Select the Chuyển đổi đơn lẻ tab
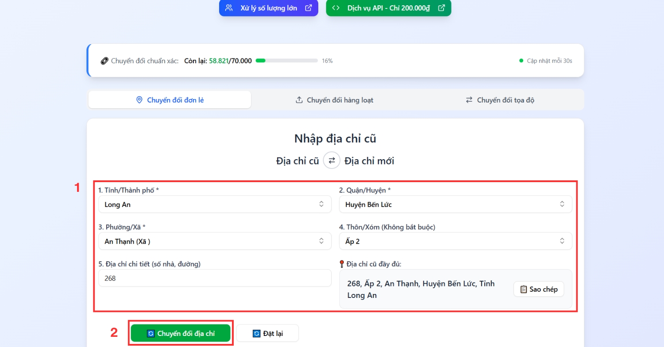 coord(170,100)
